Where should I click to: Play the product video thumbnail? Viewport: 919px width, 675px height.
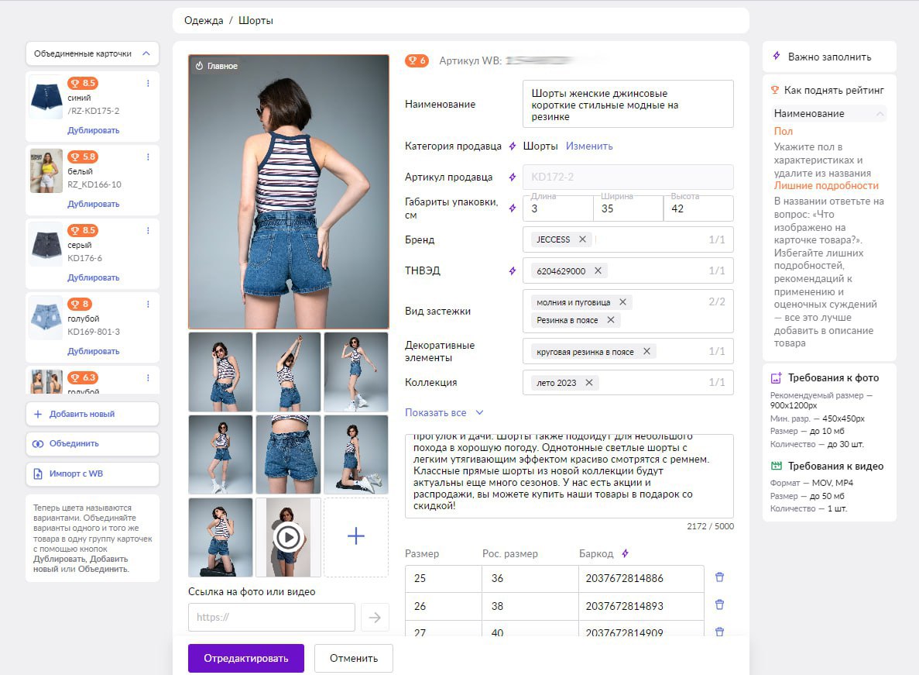tap(288, 536)
